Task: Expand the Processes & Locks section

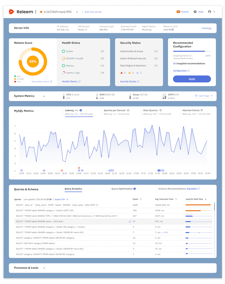Action: click(x=44, y=268)
